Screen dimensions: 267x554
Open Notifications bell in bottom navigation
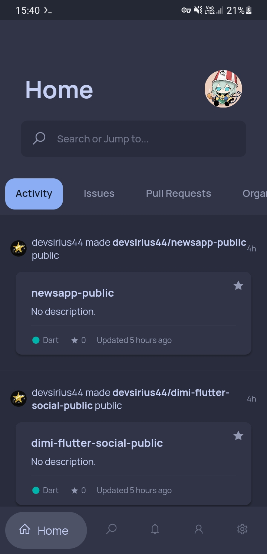[155, 529]
